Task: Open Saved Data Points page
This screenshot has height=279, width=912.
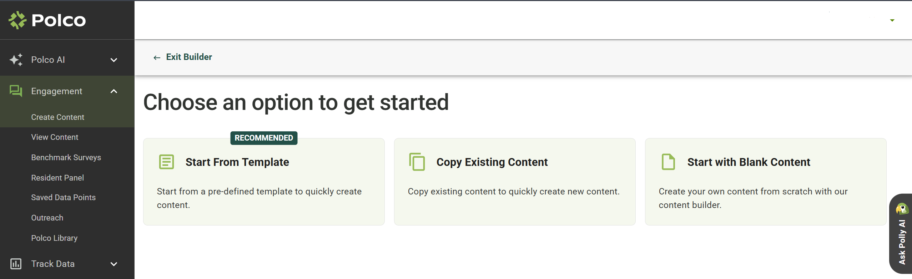Action: point(64,197)
